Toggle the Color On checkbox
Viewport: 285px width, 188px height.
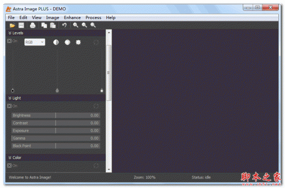point(9,165)
